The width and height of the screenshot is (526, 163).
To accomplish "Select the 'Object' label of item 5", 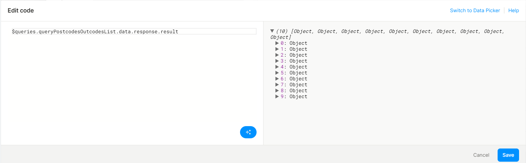I will 298,73.
